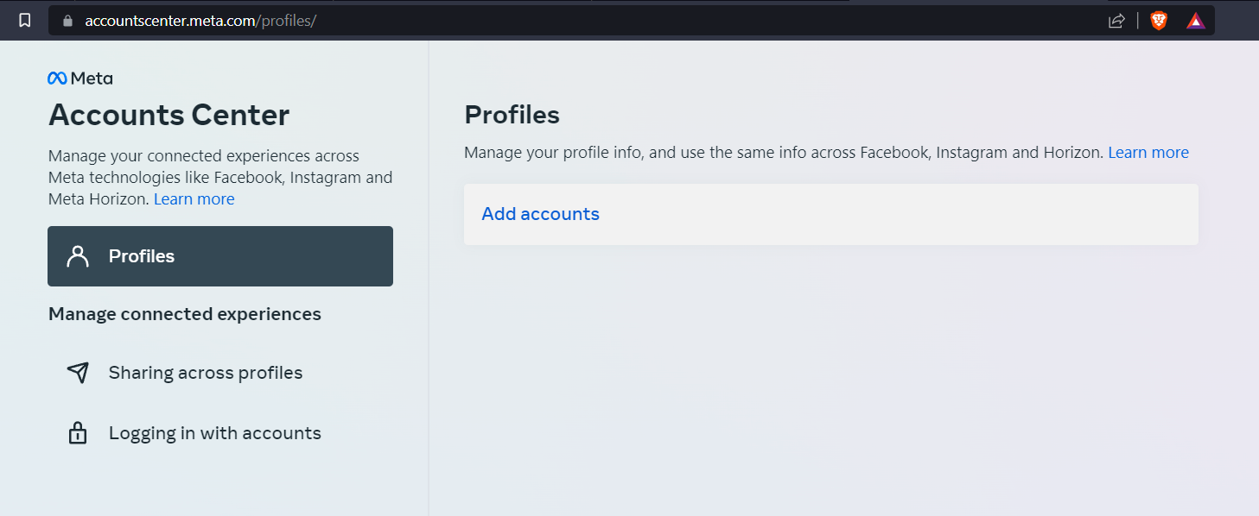Click the bookmark icon beside the address bar
Image resolution: width=1259 pixels, height=516 pixels.
click(x=25, y=20)
